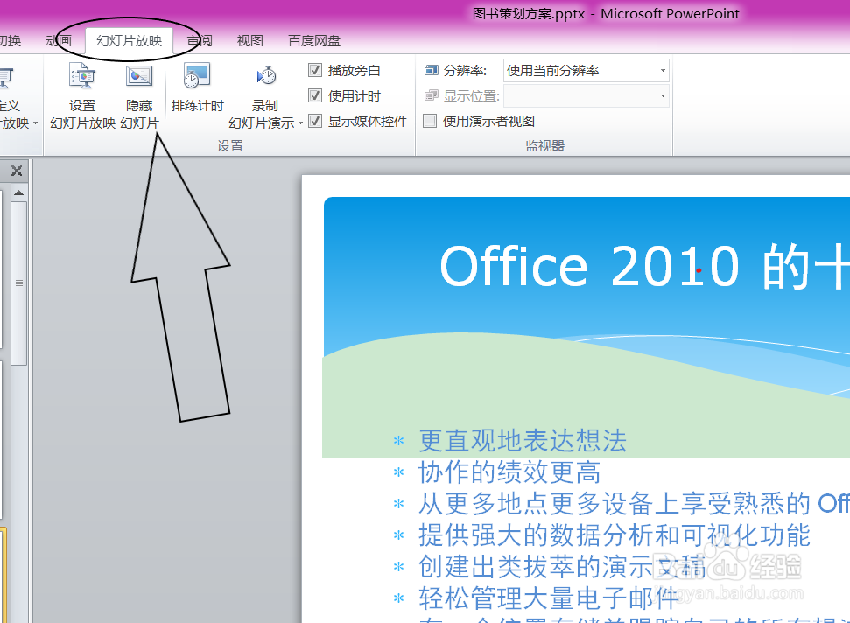
Task: Toggle 显示媒体控件 checkbox
Action: (315, 121)
